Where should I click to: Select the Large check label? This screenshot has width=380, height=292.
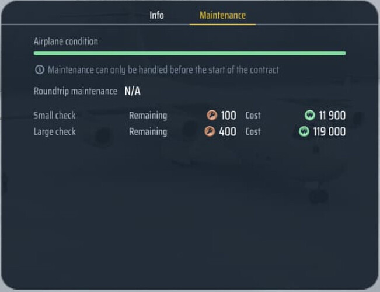(x=54, y=131)
